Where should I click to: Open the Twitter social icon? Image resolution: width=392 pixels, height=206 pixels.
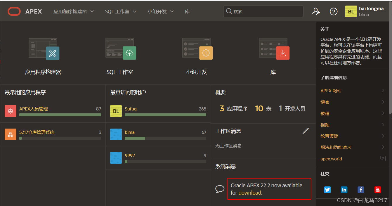point(327,190)
